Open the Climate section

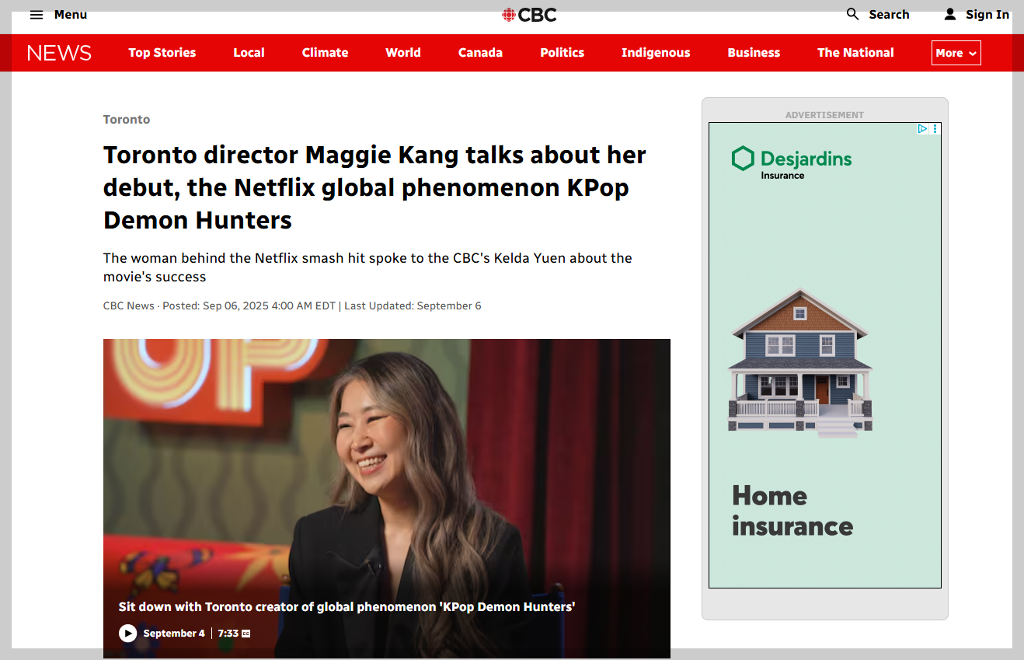tap(325, 53)
